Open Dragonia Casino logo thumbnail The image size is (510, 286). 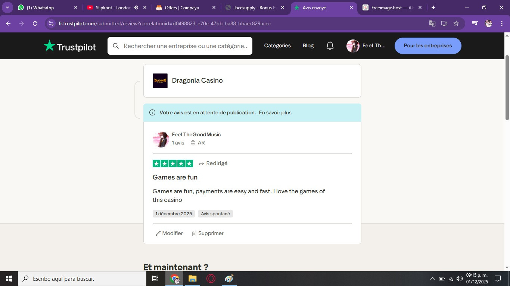coord(160,81)
